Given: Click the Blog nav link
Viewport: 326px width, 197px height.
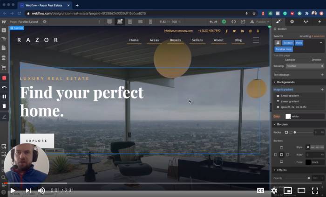Looking at the screenshot, I should [x=238, y=40].
